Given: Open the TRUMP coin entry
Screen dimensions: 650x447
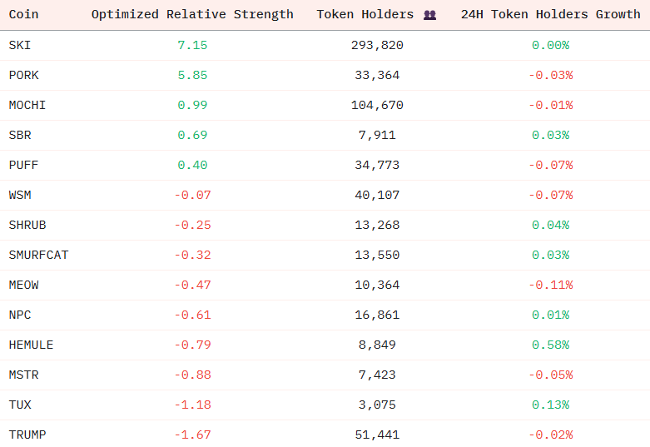Looking at the screenshot, I should (27, 435).
